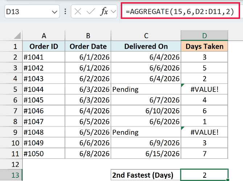Select the 6/15/2026 delivered cell

146,153
